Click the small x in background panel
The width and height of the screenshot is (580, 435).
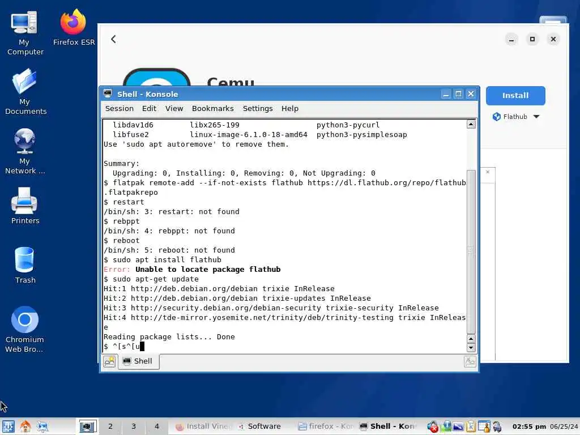click(488, 172)
